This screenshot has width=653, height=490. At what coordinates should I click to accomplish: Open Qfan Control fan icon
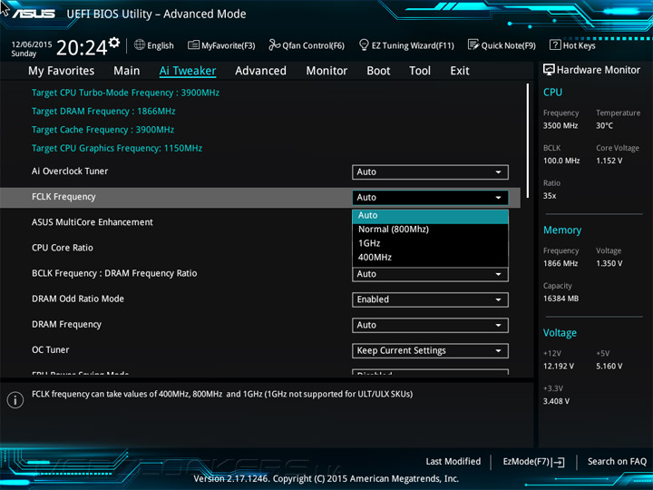click(x=274, y=44)
